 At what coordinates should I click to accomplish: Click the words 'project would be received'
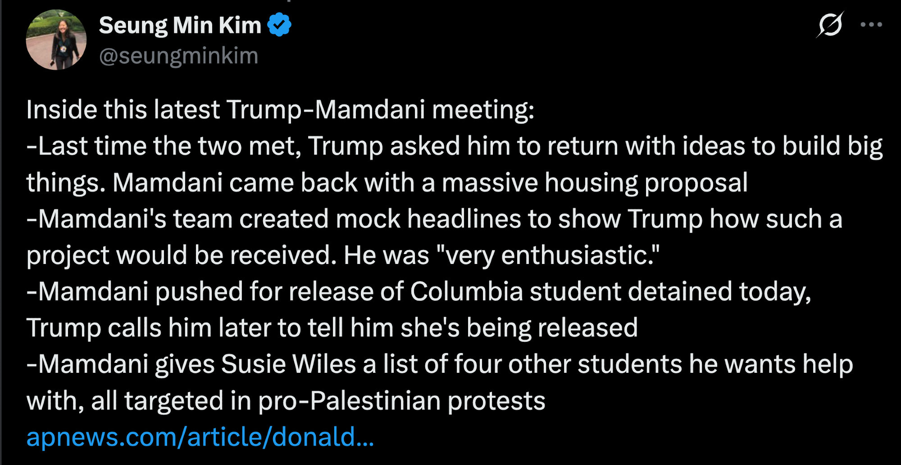pyautogui.click(x=181, y=255)
